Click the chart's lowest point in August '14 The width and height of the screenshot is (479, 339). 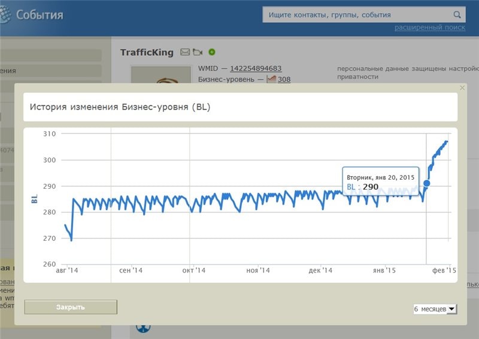click(71, 240)
